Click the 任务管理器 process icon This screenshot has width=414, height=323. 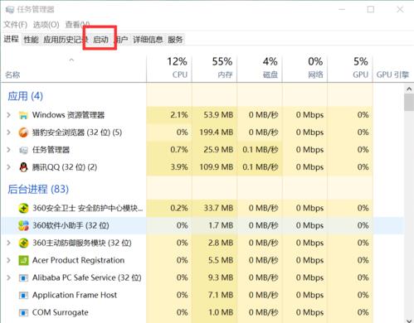tap(23, 150)
